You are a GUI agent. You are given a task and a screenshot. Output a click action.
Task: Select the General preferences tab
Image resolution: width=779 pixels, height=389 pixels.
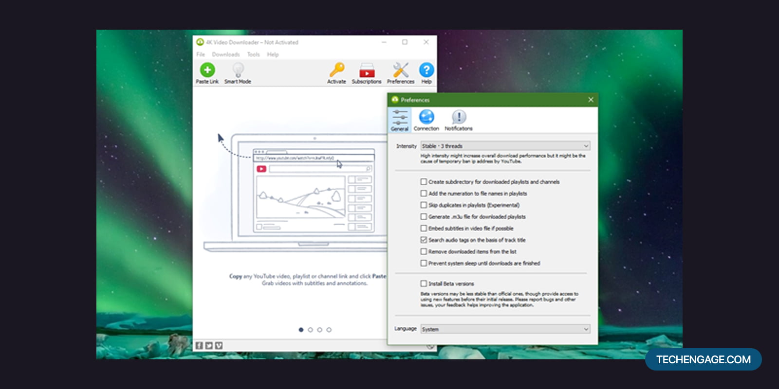pyautogui.click(x=400, y=120)
